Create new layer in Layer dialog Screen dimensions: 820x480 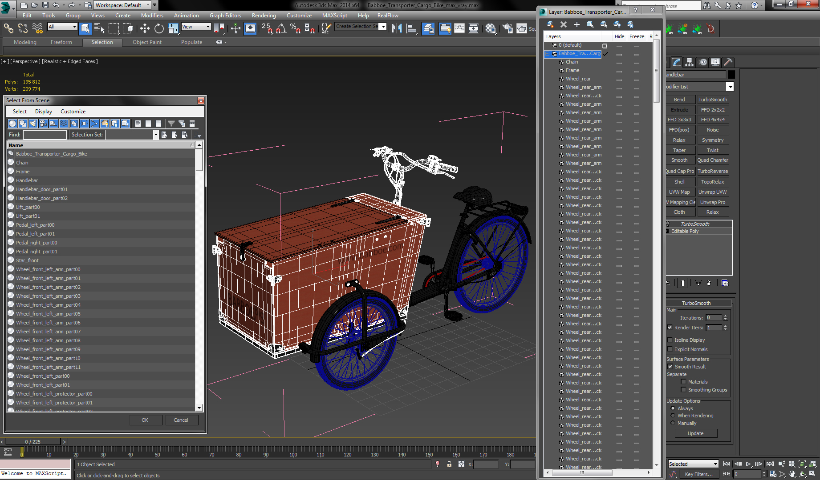[550, 24]
